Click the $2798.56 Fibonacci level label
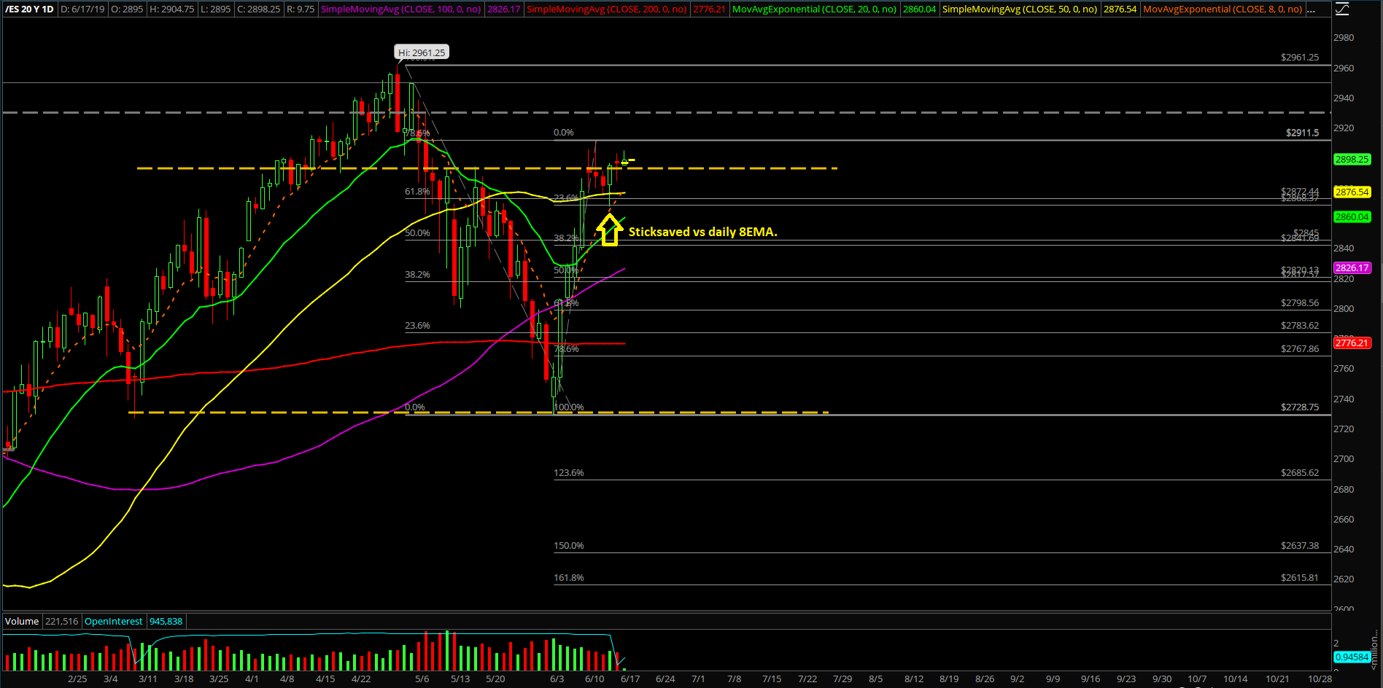Screen dimensions: 1383x688 point(1300,302)
